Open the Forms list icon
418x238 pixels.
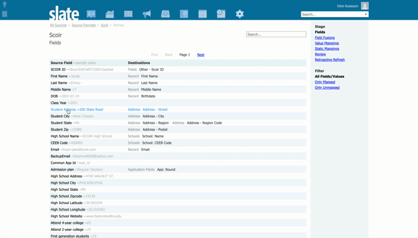point(184,14)
